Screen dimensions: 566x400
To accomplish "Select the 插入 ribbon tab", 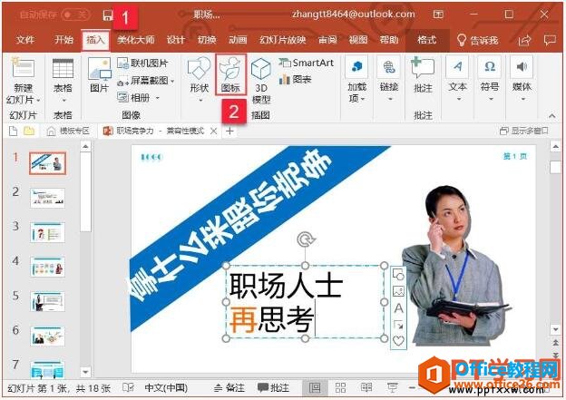I will click(x=95, y=39).
